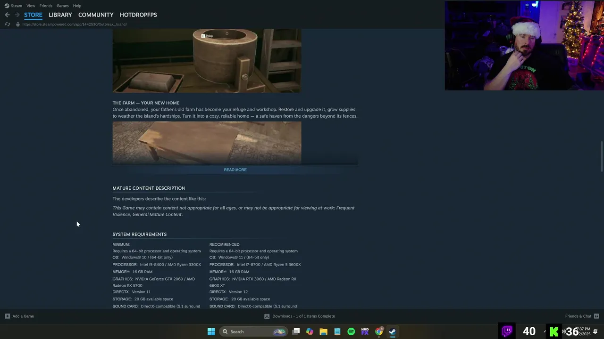
Task: Click the SYSTEM REQUIREMENTS heading
Action: coord(139,234)
